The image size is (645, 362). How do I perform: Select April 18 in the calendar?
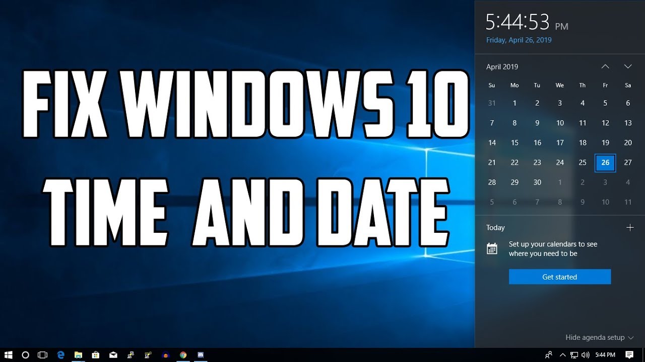[x=583, y=143]
